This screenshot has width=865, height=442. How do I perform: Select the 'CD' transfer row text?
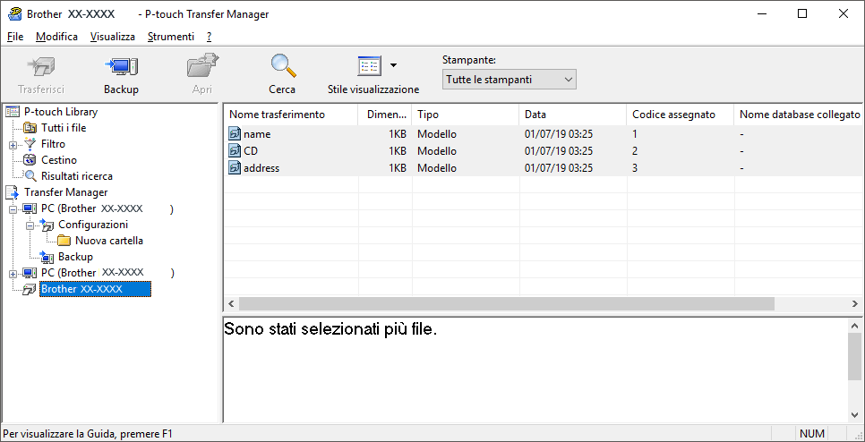251,151
